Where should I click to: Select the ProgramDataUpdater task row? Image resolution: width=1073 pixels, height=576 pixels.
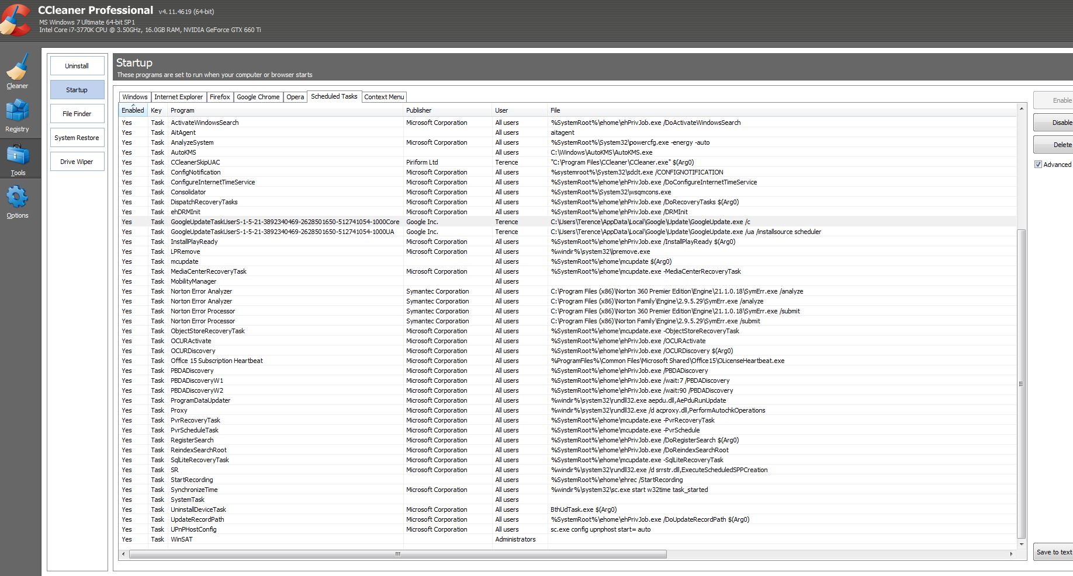pos(567,400)
